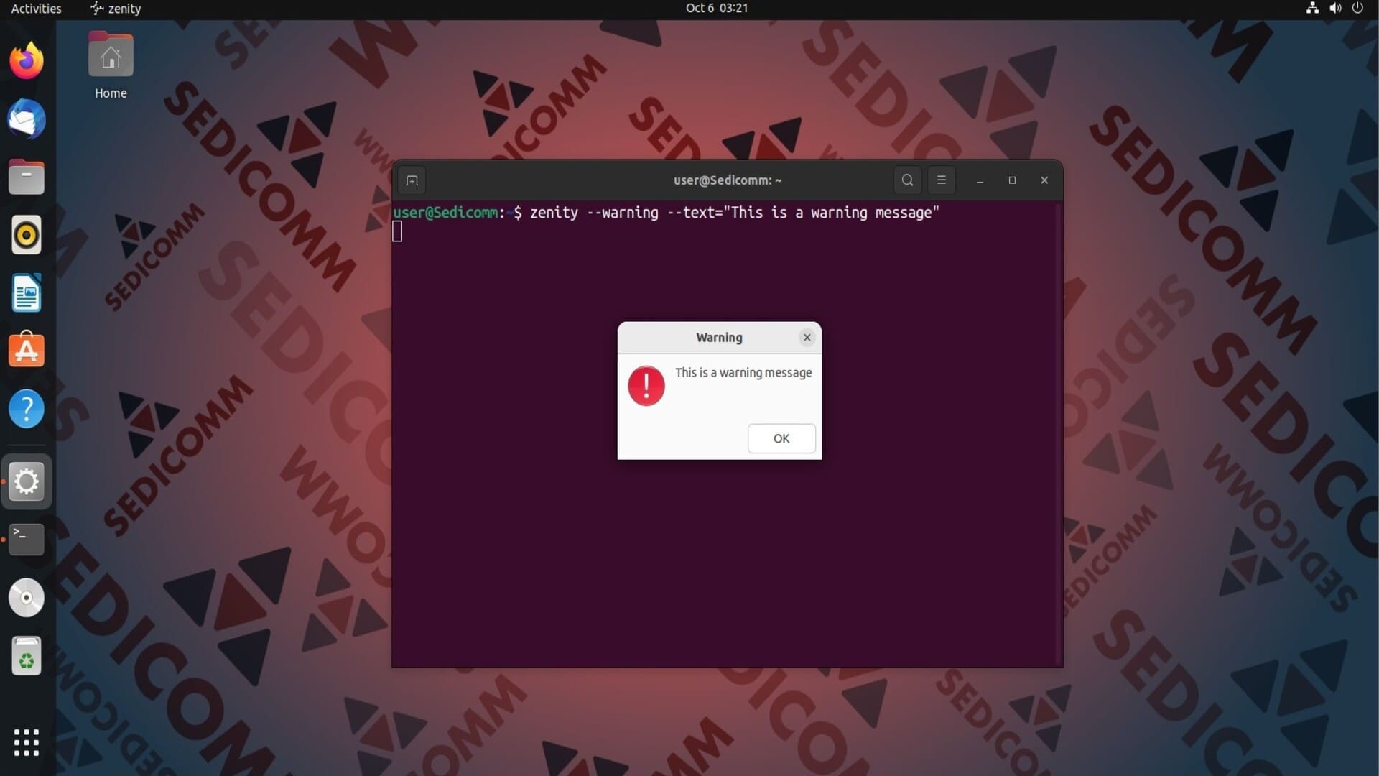This screenshot has width=1379, height=776.
Task: Launch Rhythmbox music player
Action: [x=27, y=235]
